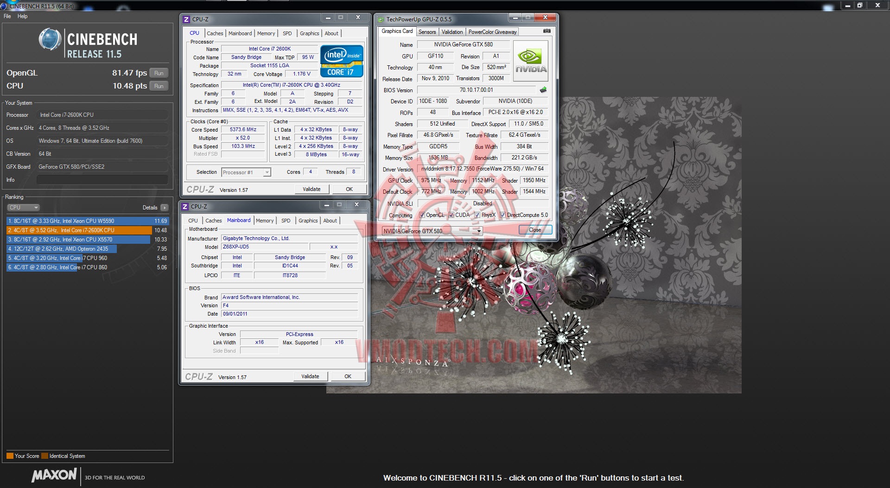Select the Xeon X5570 ranking entry
Image resolution: width=890 pixels, height=488 pixels.
[87, 240]
